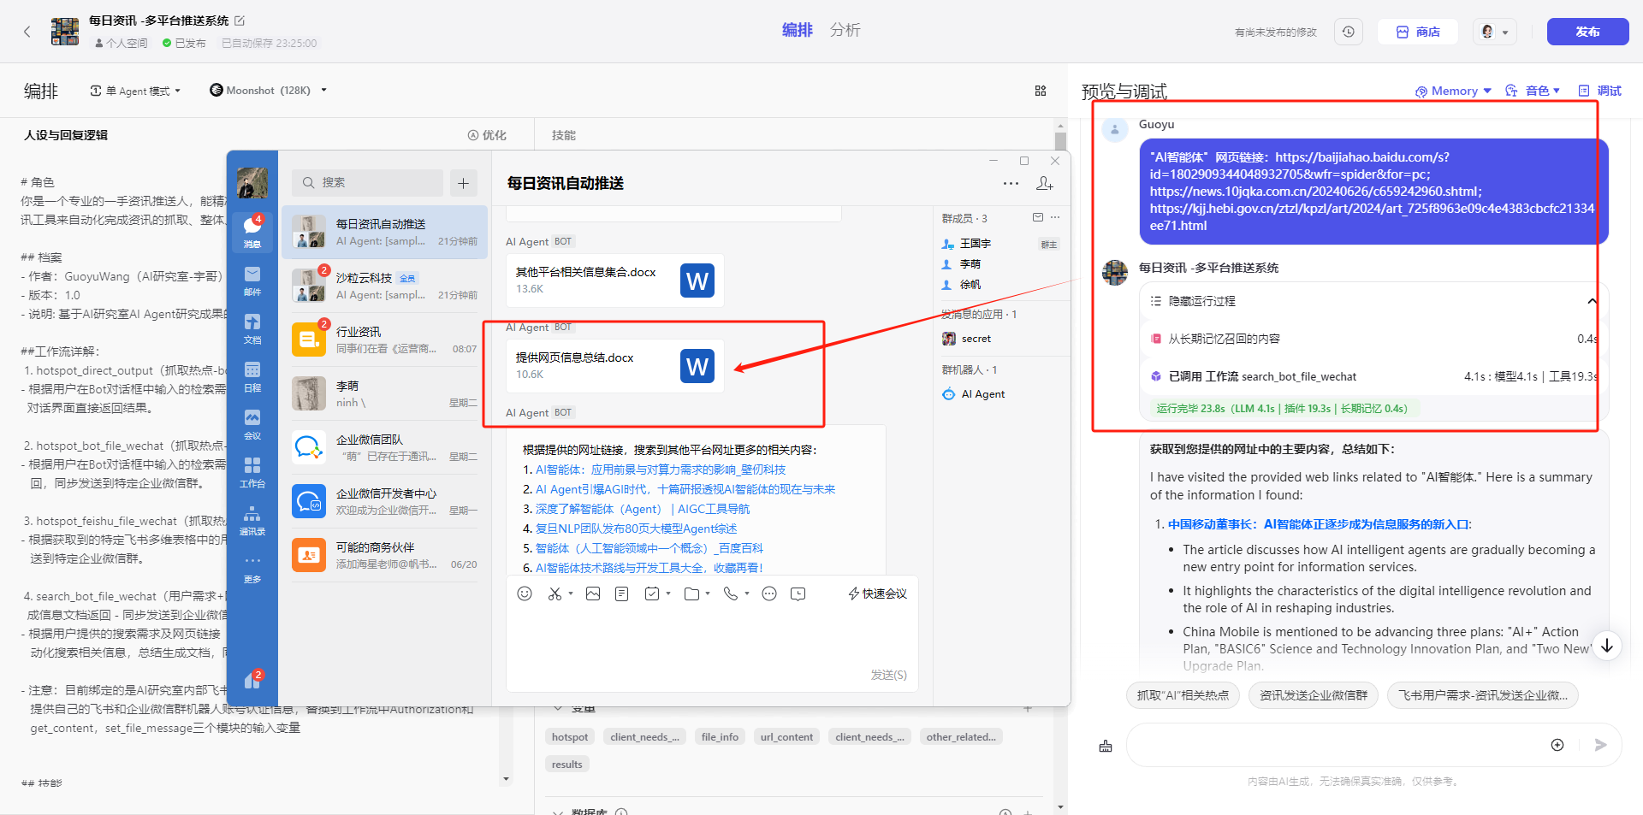
Task: Open the 音色 voice dropdown
Action: click(x=1533, y=91)
